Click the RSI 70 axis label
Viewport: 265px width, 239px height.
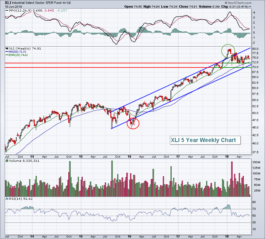click(254, 209)
